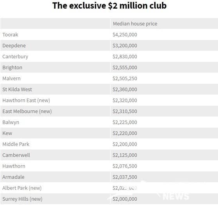Select Armadale's price $2,037,500
The image size is (218, 205).
[125, 177]
